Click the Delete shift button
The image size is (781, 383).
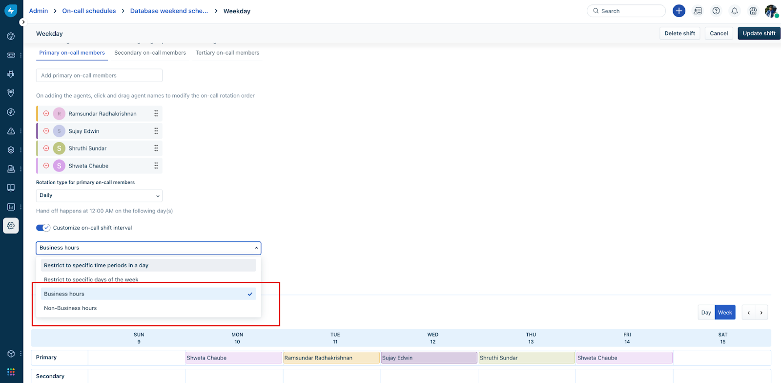680,33
